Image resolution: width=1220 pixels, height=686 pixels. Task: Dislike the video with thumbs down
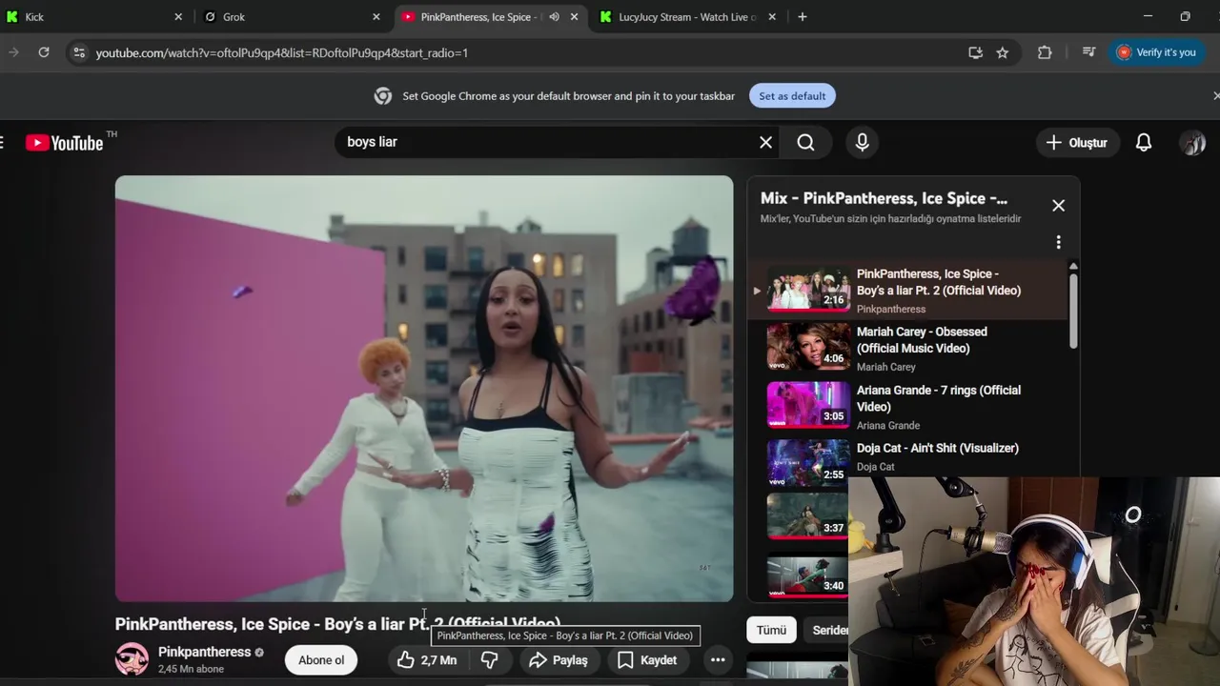(489, 659)
